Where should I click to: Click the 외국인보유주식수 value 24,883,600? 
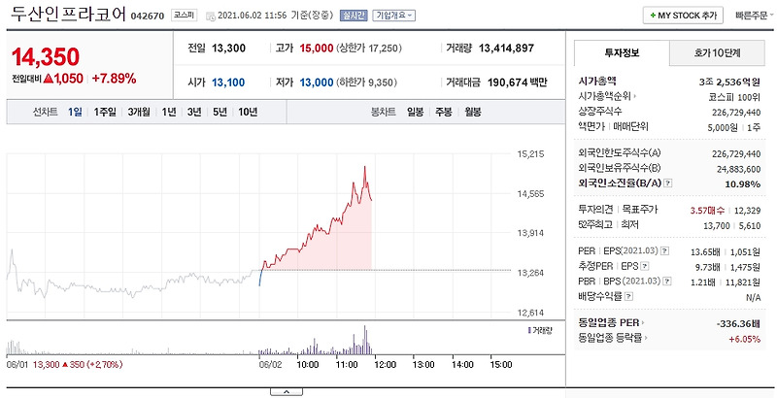pos(739,169)
